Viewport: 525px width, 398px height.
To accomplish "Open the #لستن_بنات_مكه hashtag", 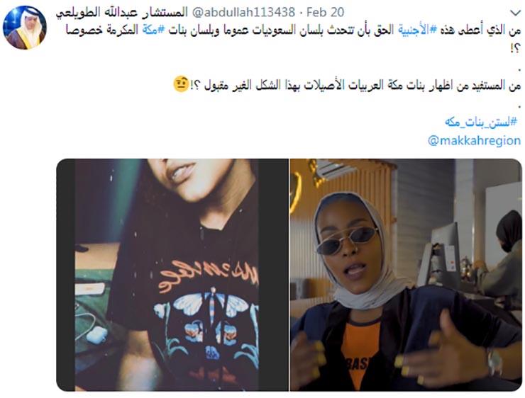I will pos(481,123).
